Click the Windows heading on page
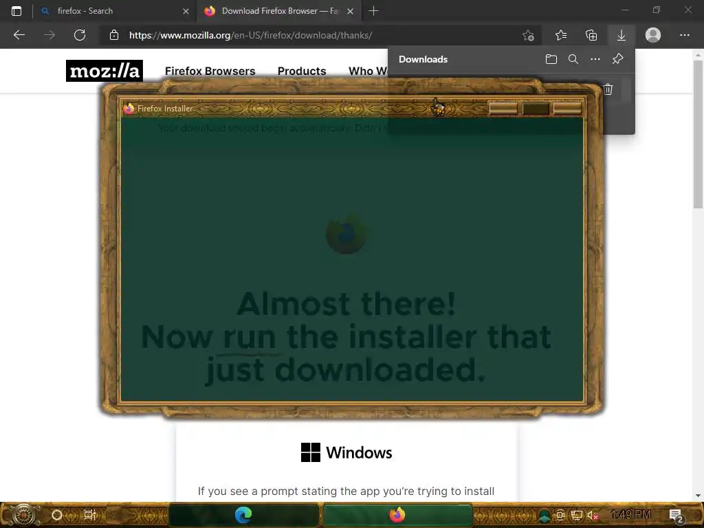The image size is (704, 528). click(346, 452)
